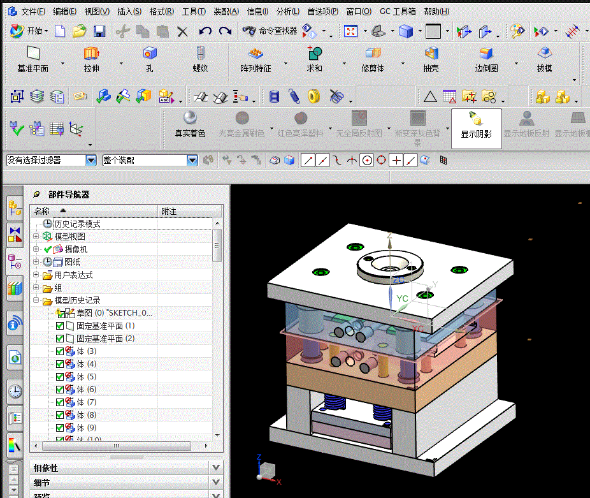Select the 基准平面 datum plane tool
590x498 pixels.
tap(33, 59)
